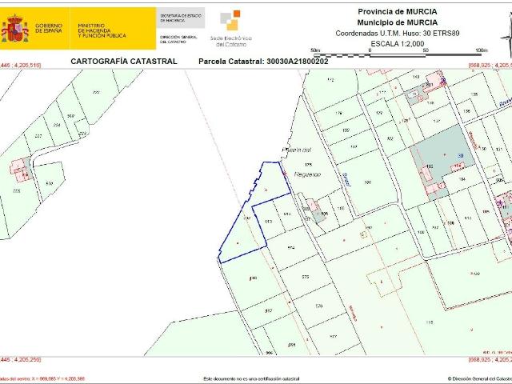Click the Sede Electrónica del Catastro logo
The image size is (512, 384).
coord(231,29)
